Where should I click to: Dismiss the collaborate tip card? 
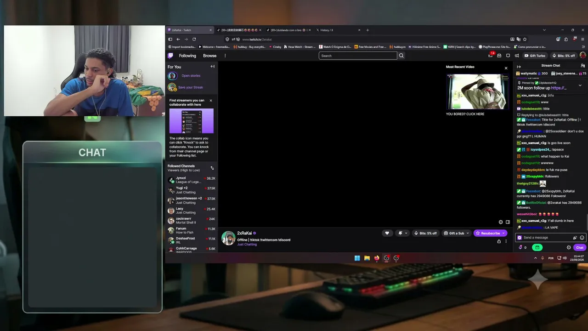(x=211, y=100)
